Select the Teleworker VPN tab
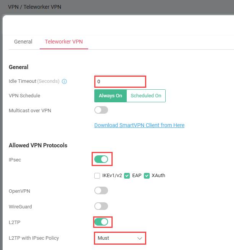 pyautogui.click(x=64, y=42)
